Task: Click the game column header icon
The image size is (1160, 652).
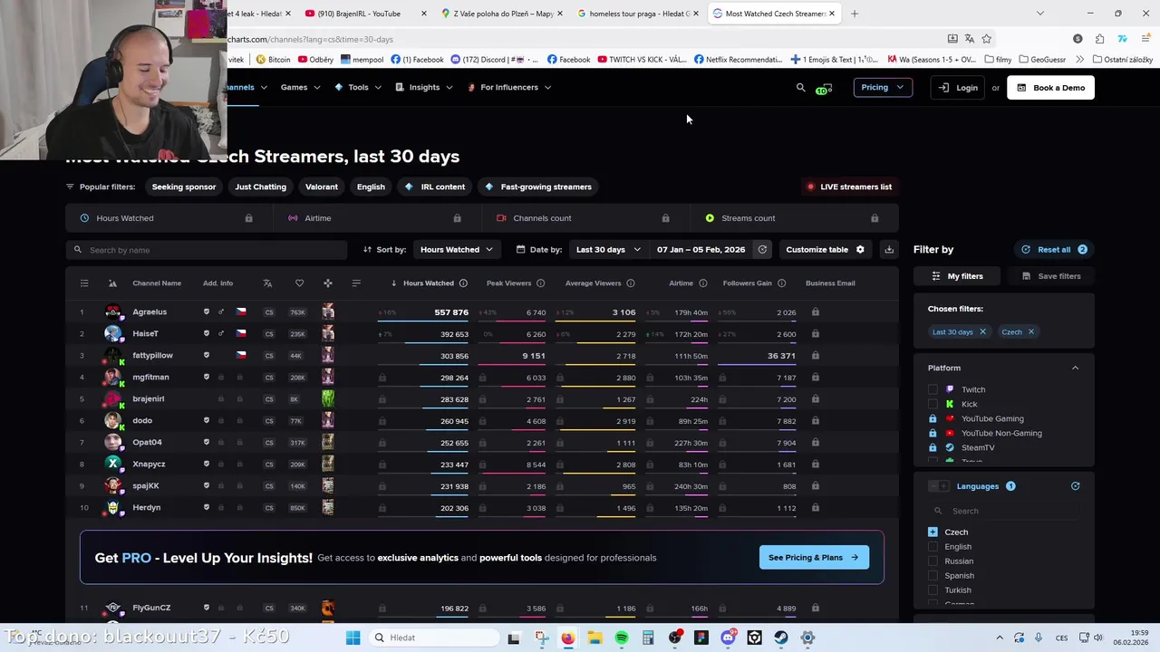Action: coord(328,283)
